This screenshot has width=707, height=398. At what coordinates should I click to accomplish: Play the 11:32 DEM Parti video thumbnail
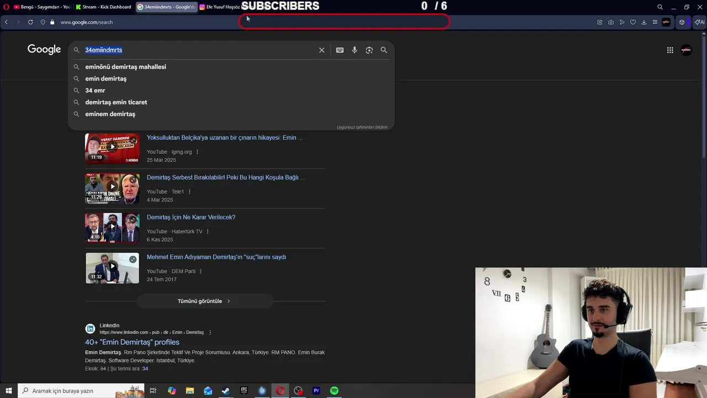point(112,268)
